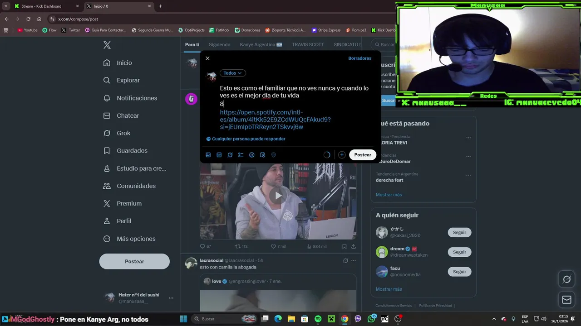
Task: Open Grok in sidebar
Action: click(117, 133)
